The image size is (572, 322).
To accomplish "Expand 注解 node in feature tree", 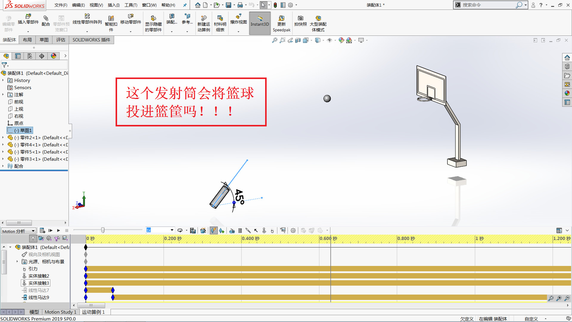I will pyautogui.click(x=3, y=95).
